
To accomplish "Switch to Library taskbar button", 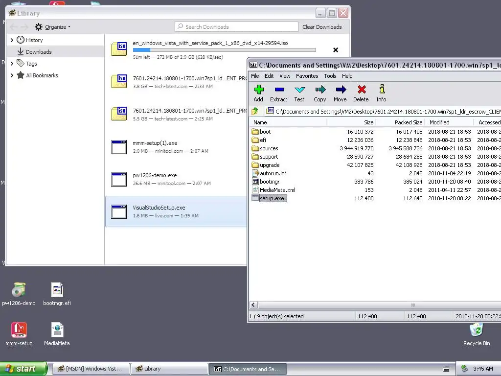I will tap(169, 369).
